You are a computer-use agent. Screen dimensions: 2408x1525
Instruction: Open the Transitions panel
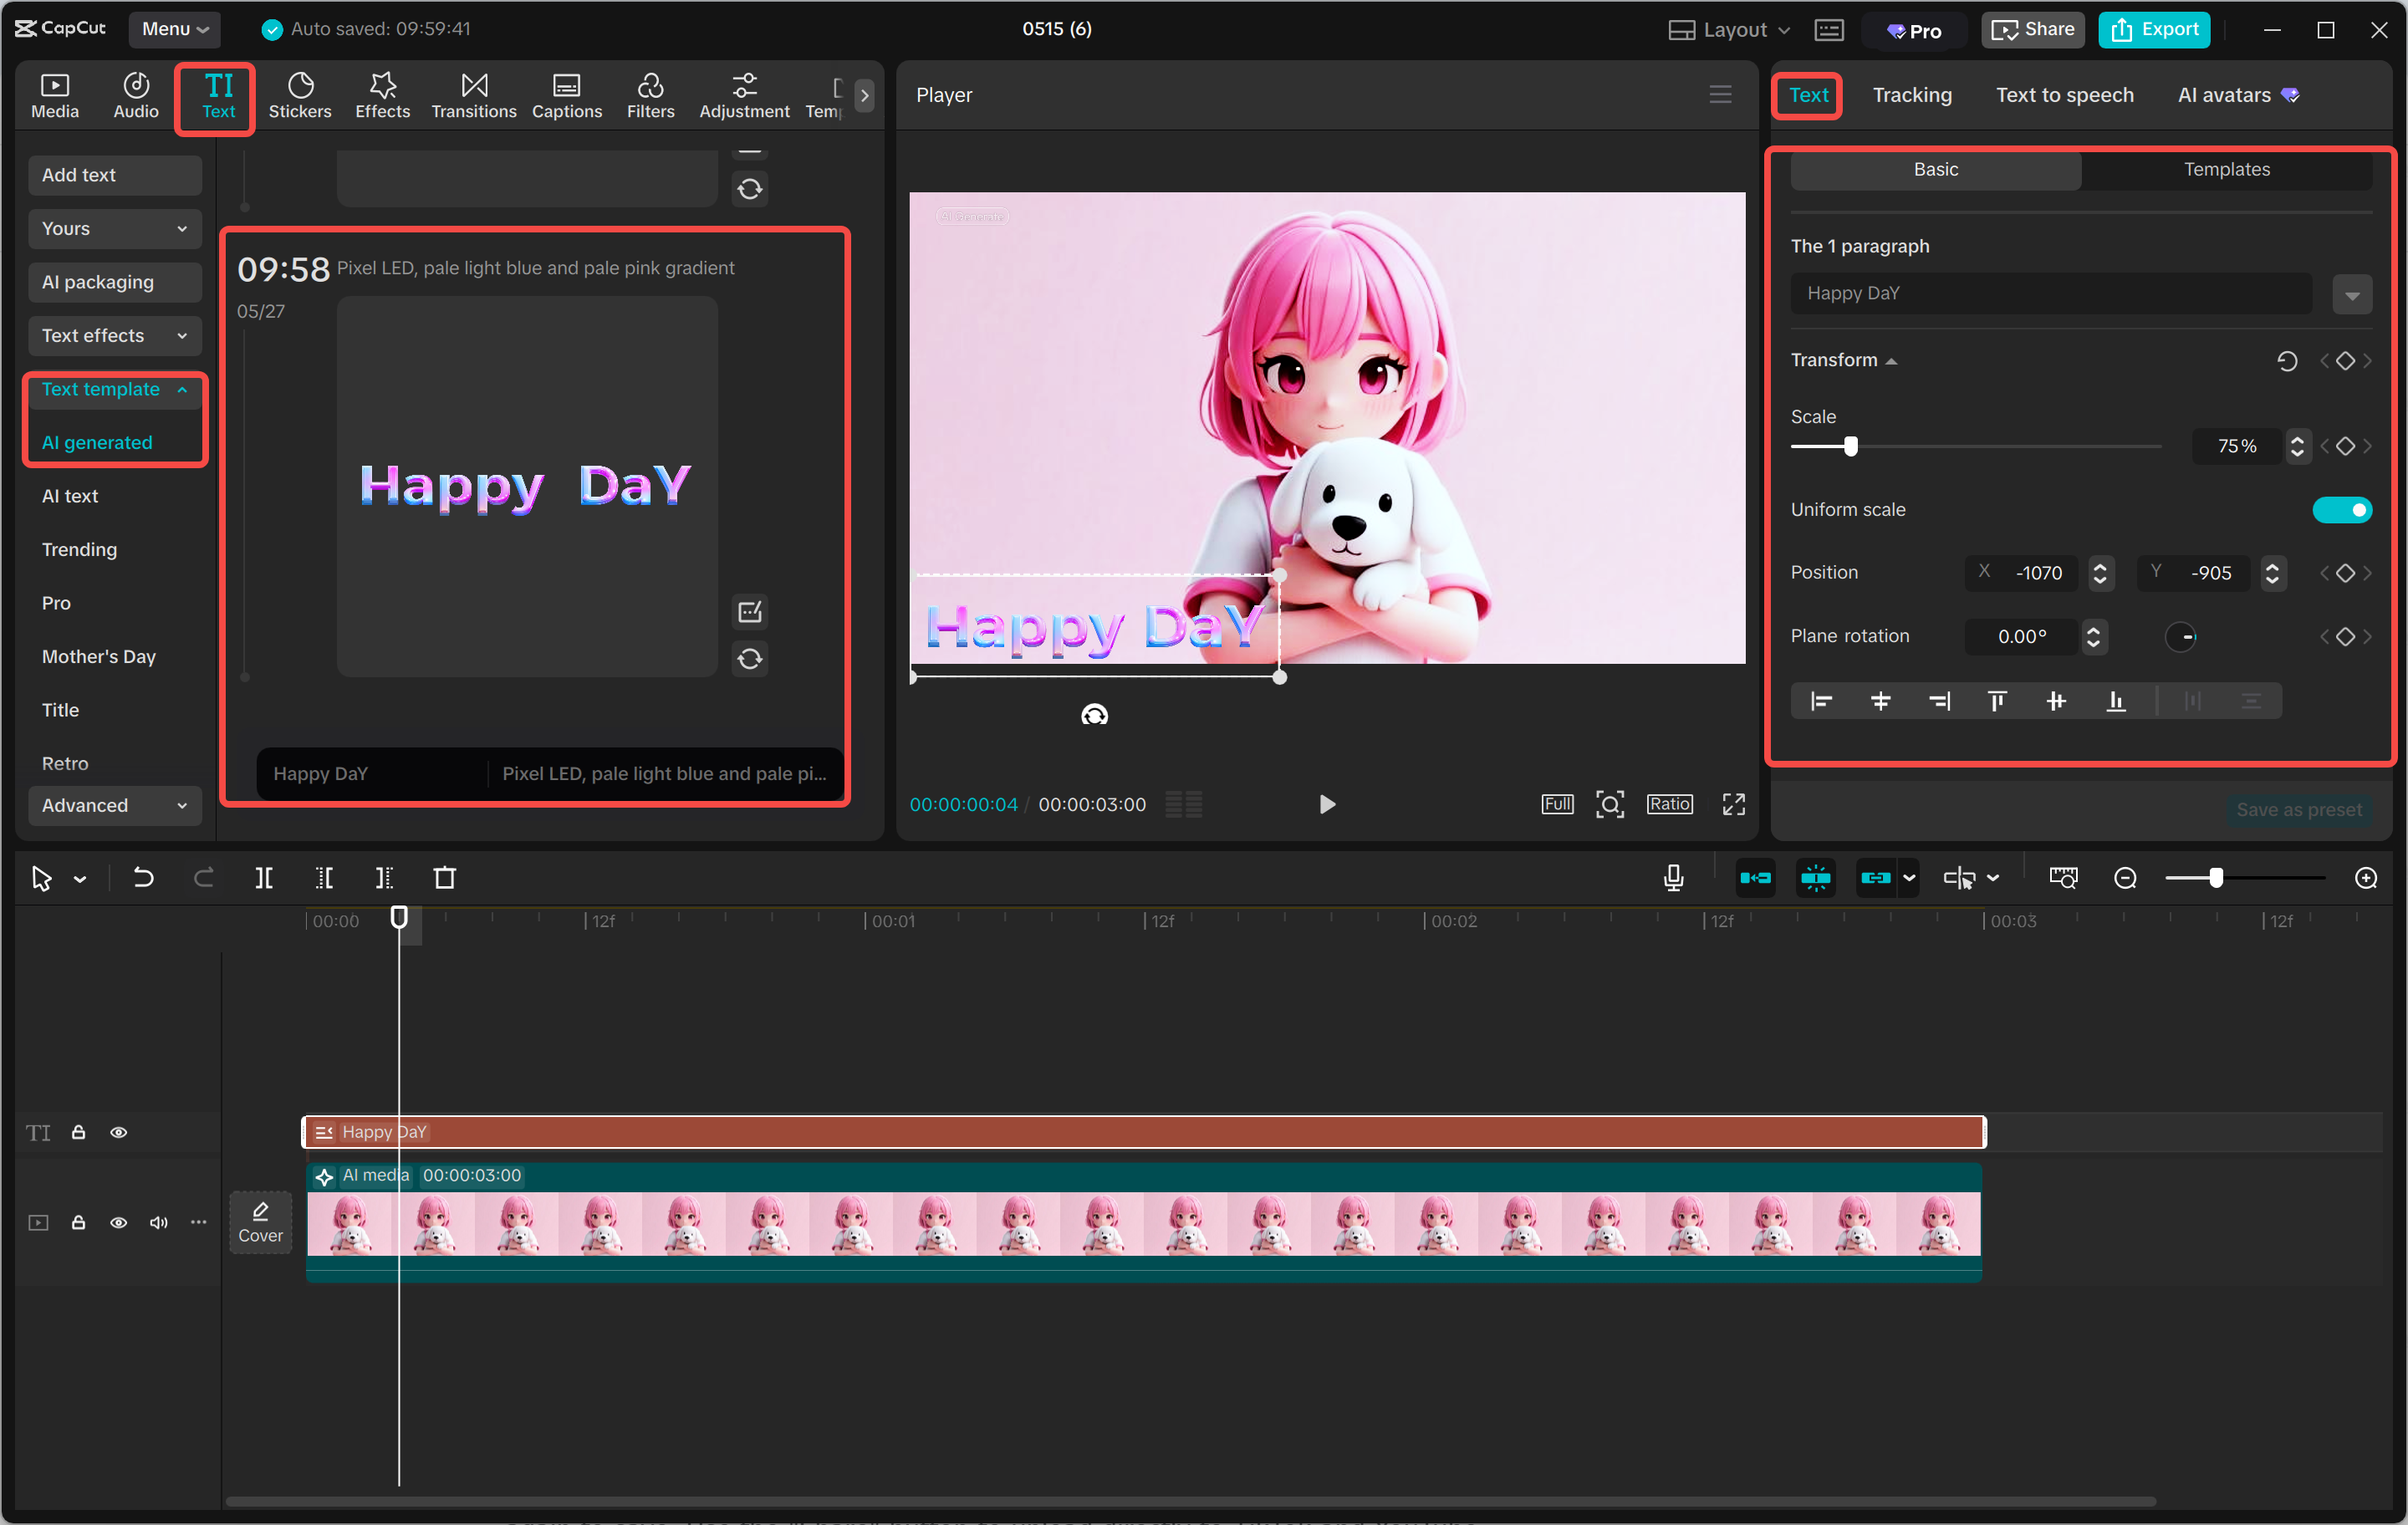coord(473,96)
